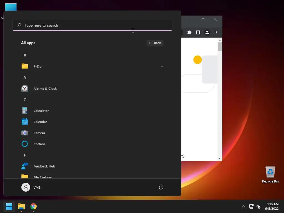284x213 pixels.
Task: Open the Feedback Hub icon
Action: [25, 166]
